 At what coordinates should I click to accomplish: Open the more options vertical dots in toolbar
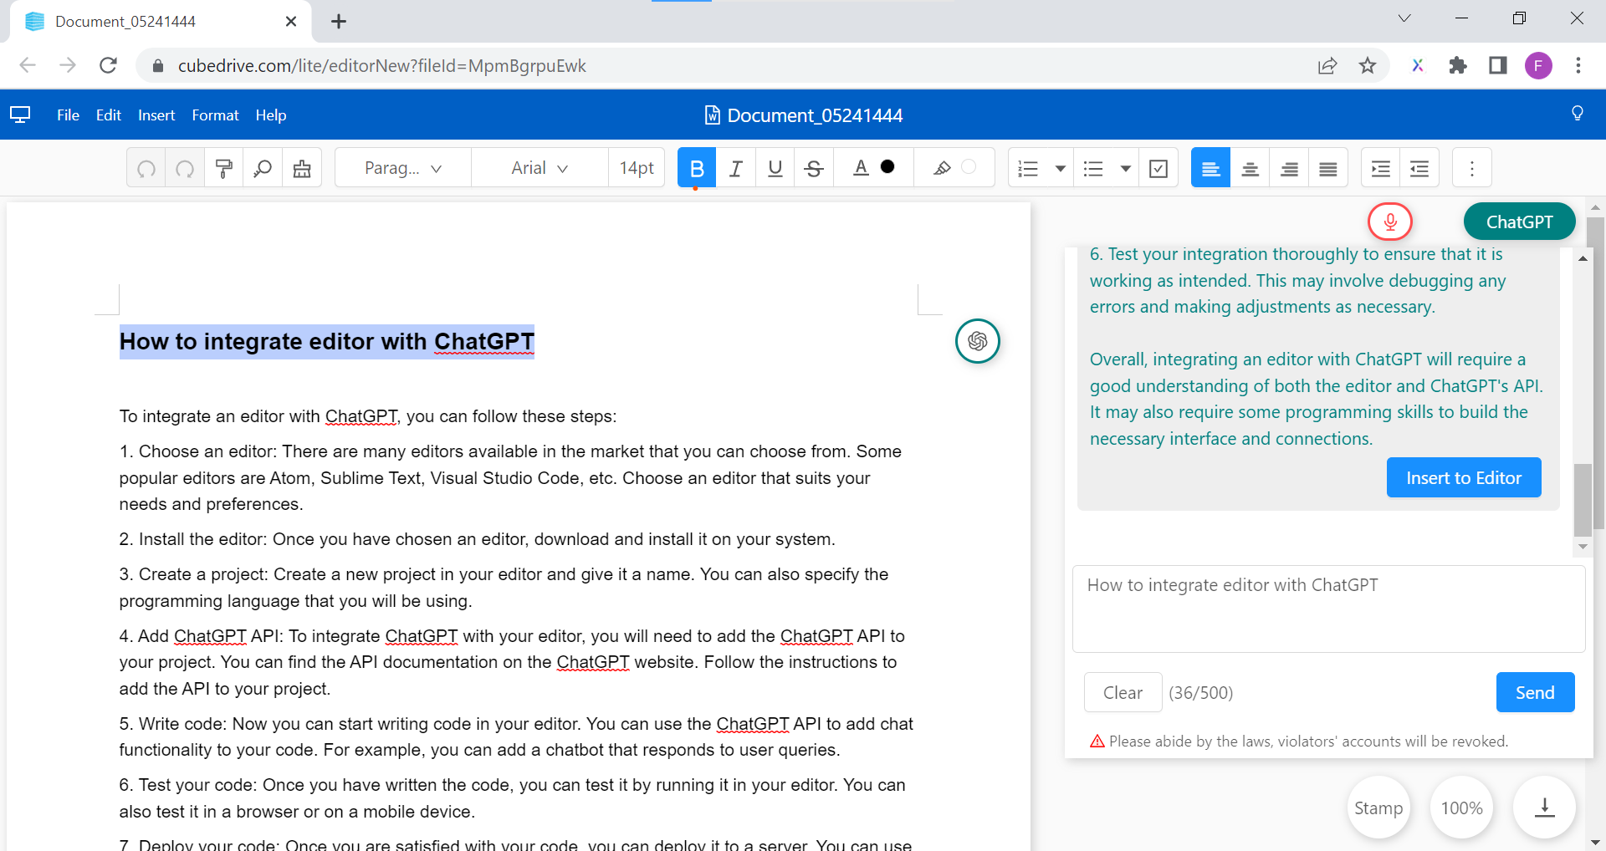click(1472, 169)
